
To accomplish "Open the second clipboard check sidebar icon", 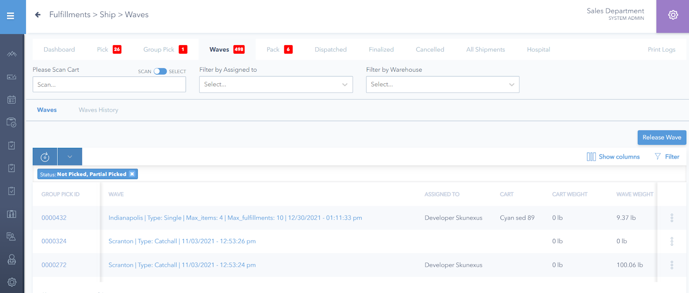I will (x=12, y=168).
